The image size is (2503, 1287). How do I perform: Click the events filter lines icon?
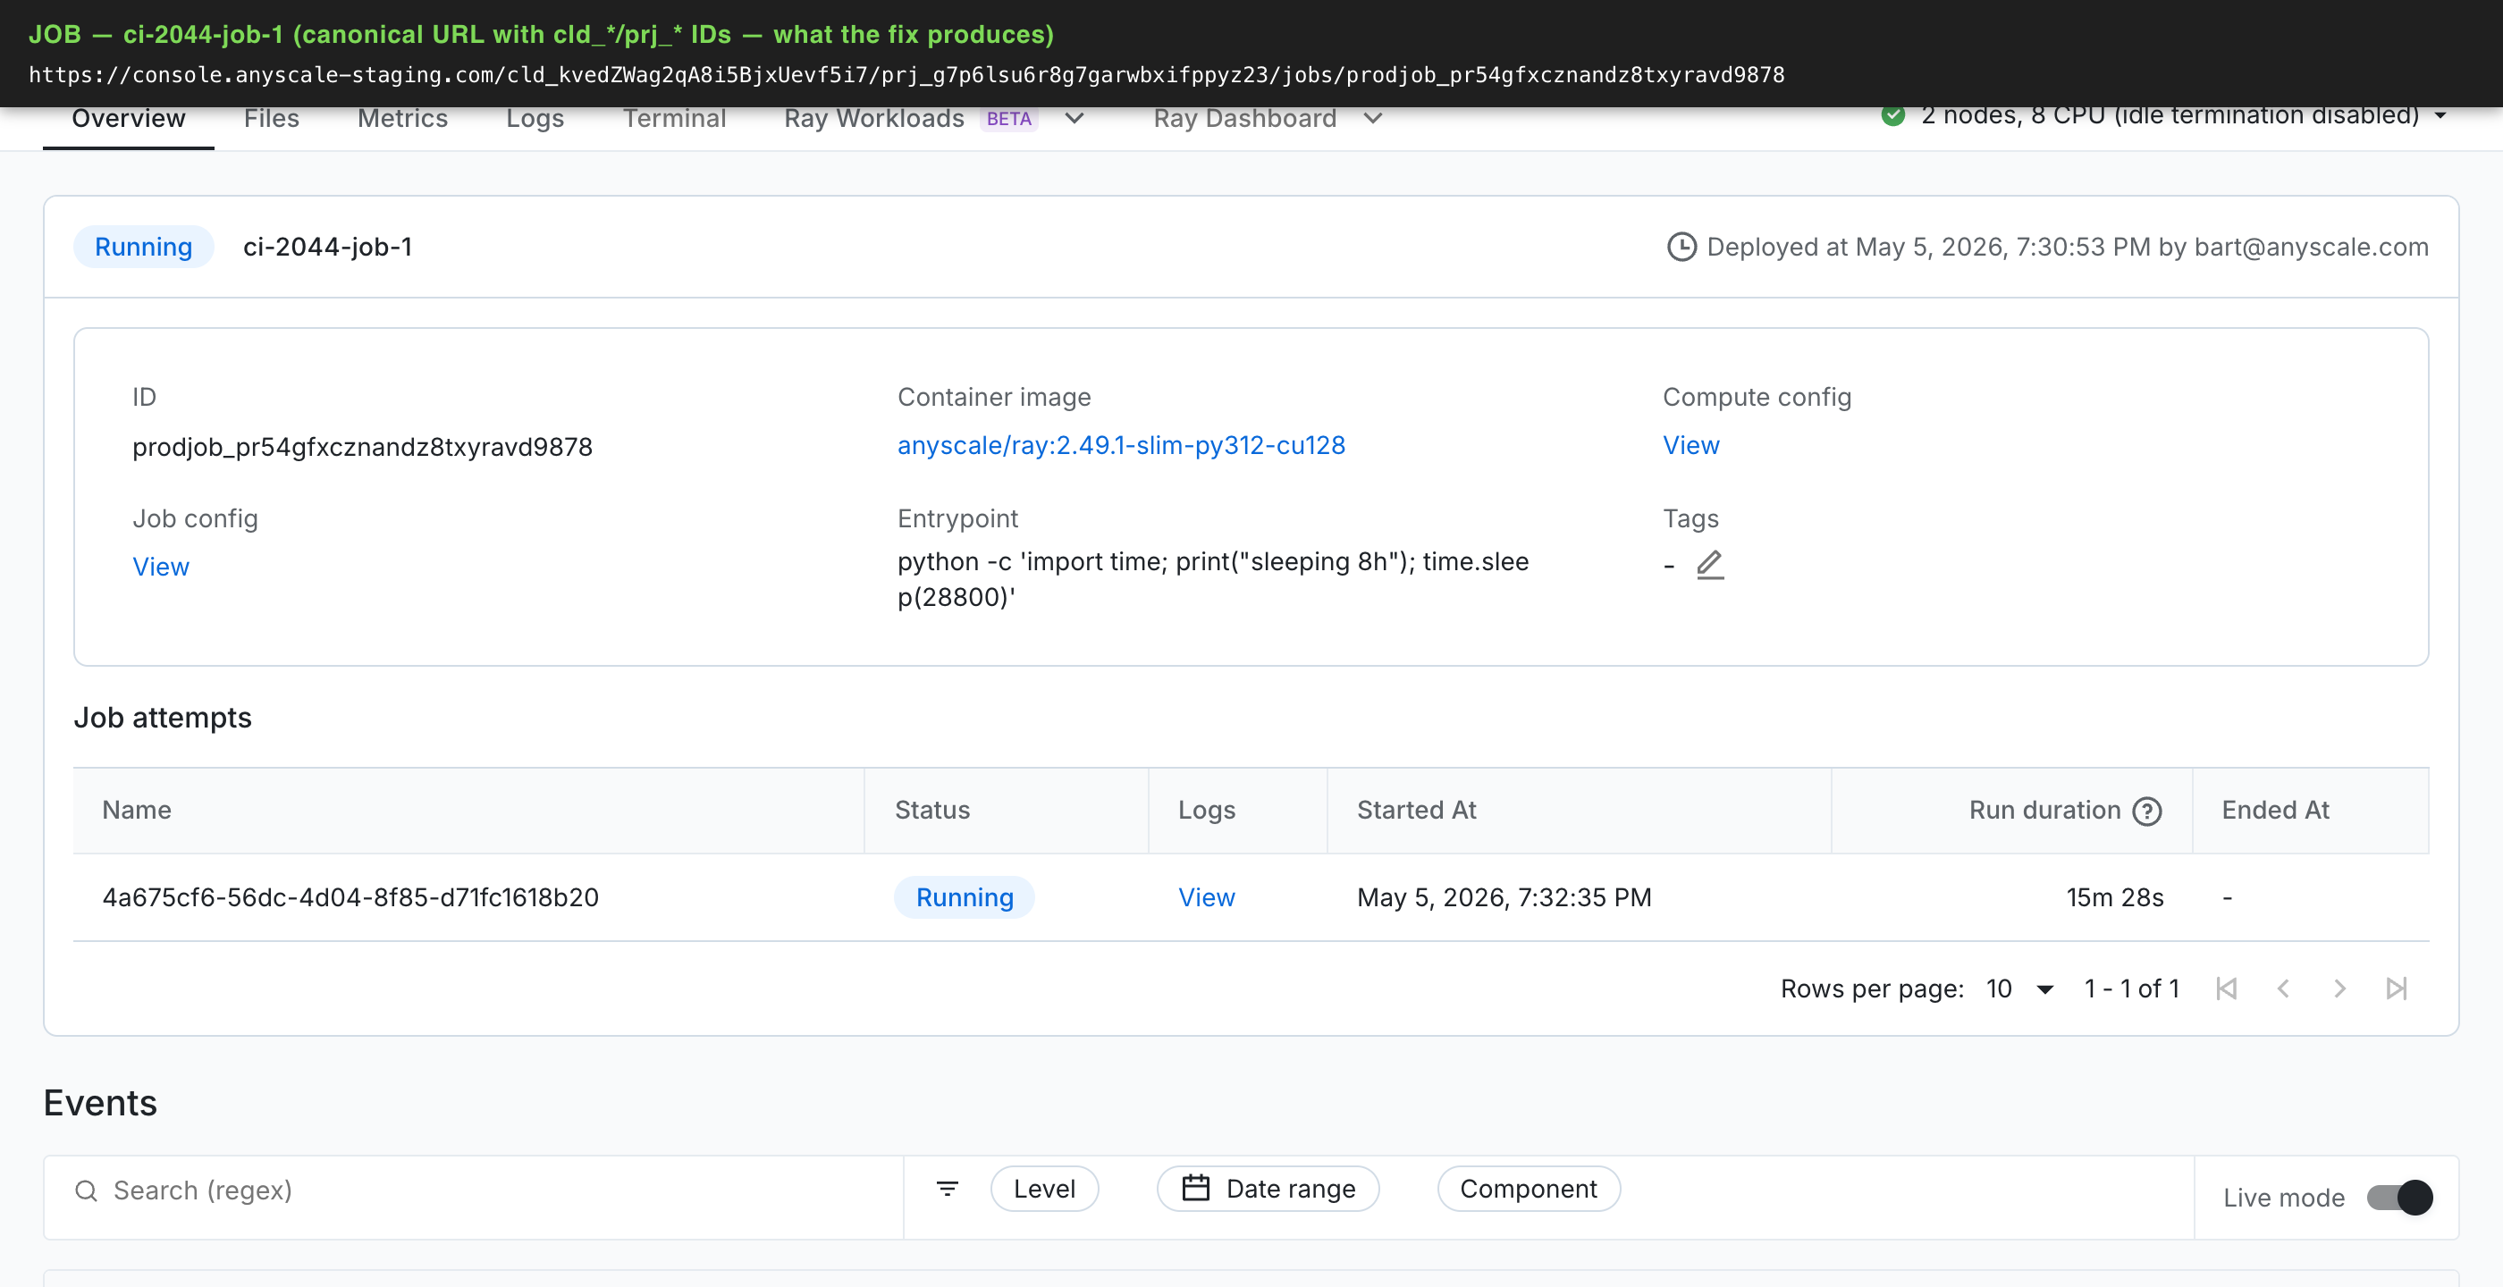coord(948,1189)
